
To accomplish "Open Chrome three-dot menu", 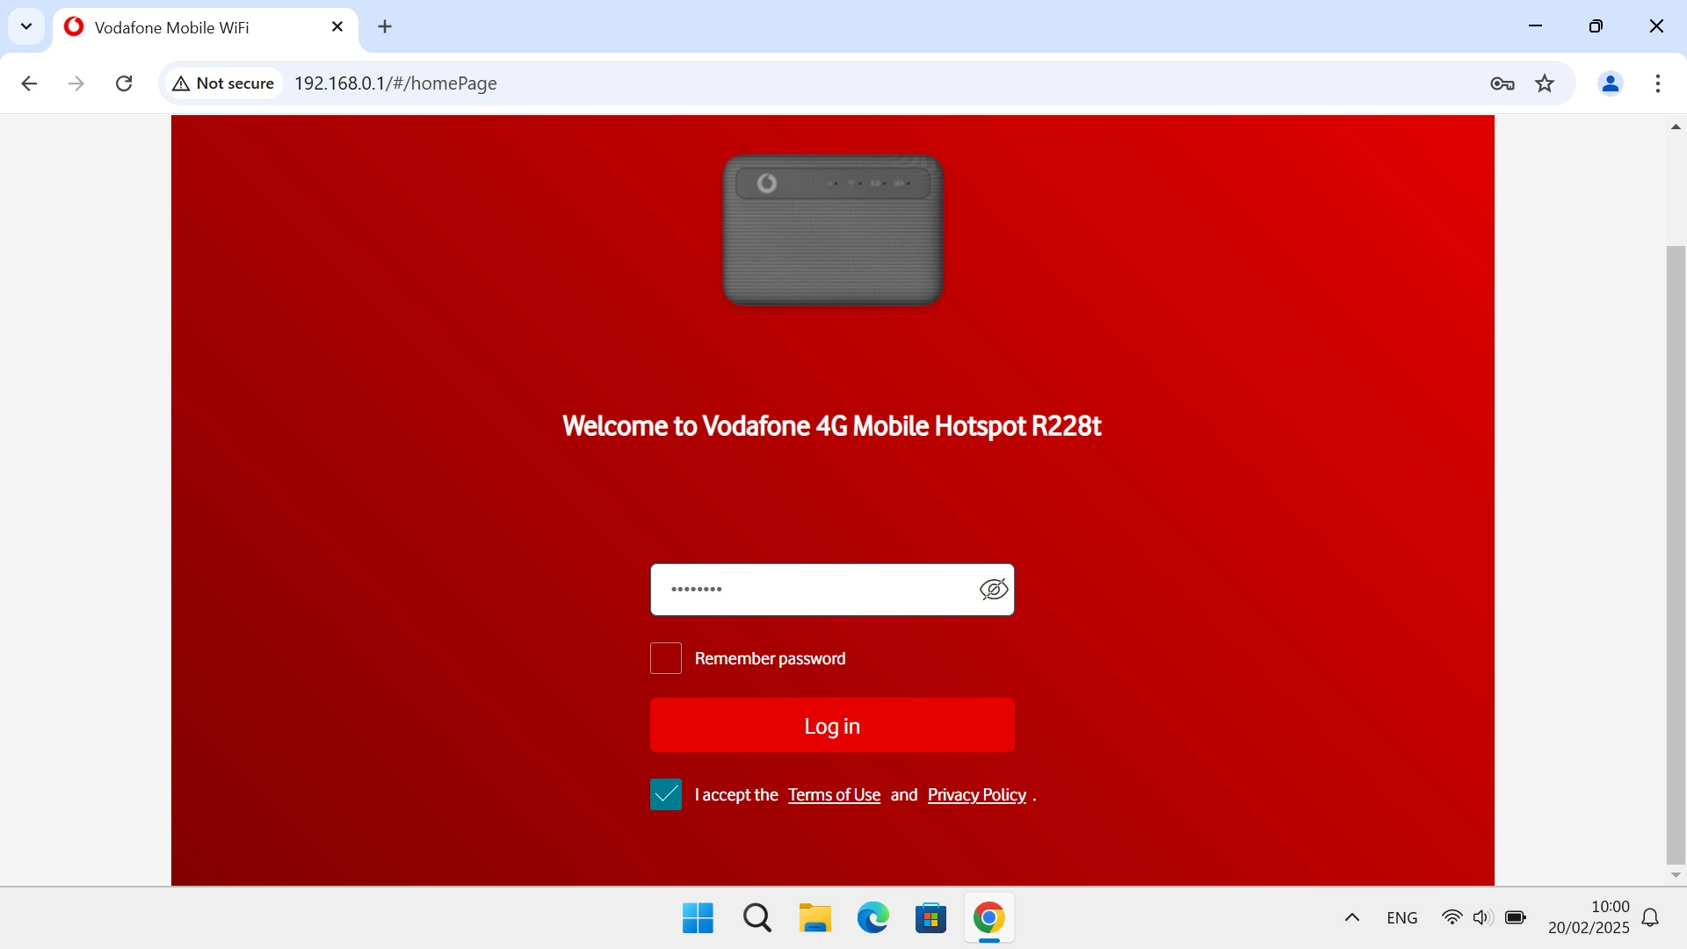I will [1657, 83].
